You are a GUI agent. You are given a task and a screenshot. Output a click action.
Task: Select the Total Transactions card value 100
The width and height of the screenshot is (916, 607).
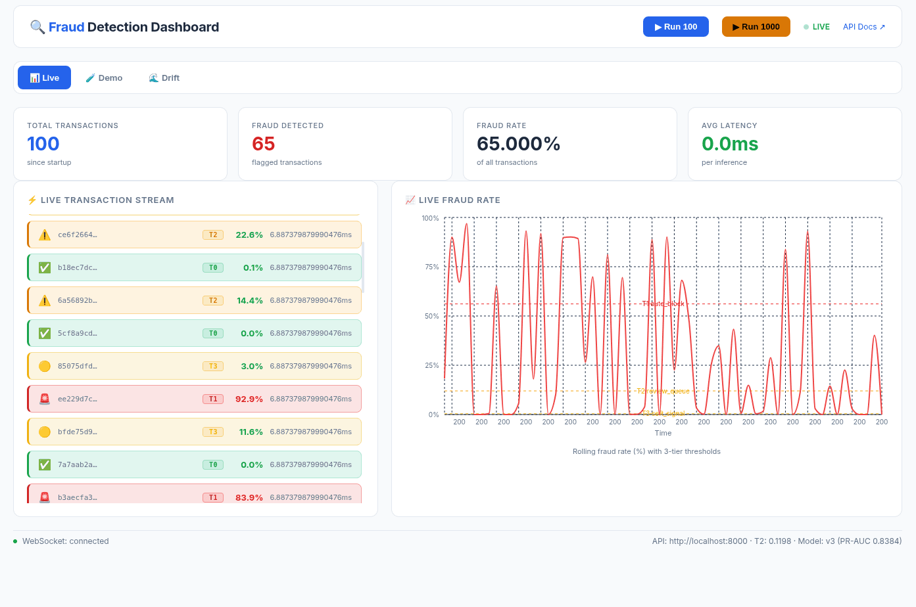[x=43, y=144]
